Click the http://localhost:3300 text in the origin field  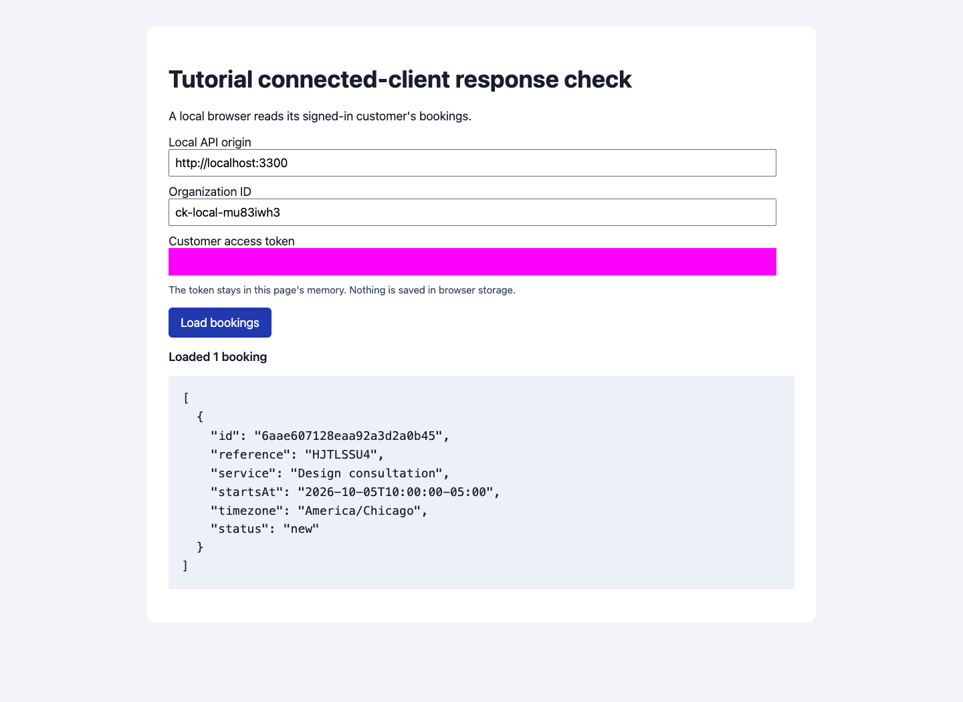click(x=231, y=162)
